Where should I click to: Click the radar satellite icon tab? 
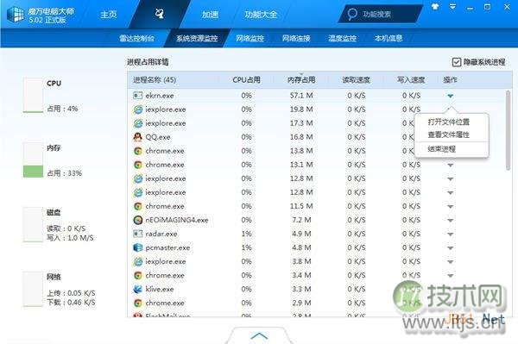click(x=160, y=14)
